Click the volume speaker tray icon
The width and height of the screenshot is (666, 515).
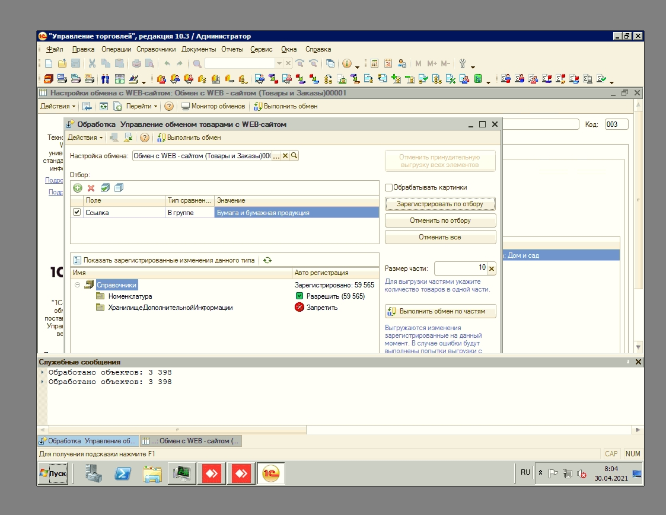(582, 474)
